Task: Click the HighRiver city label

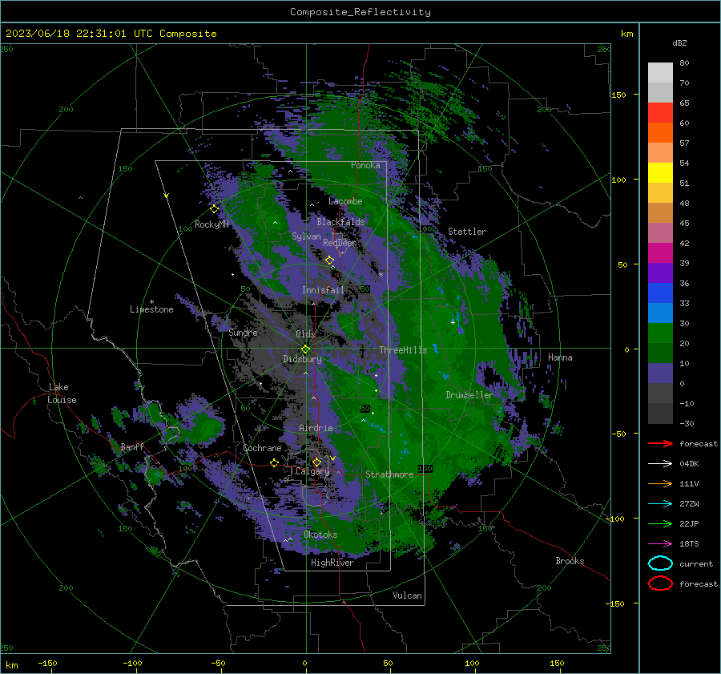Action: click(332, 563)
